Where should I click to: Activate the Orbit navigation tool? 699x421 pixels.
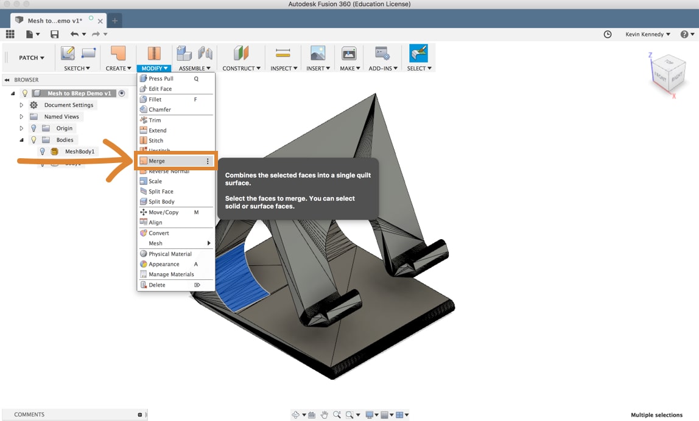coord(295,415)
